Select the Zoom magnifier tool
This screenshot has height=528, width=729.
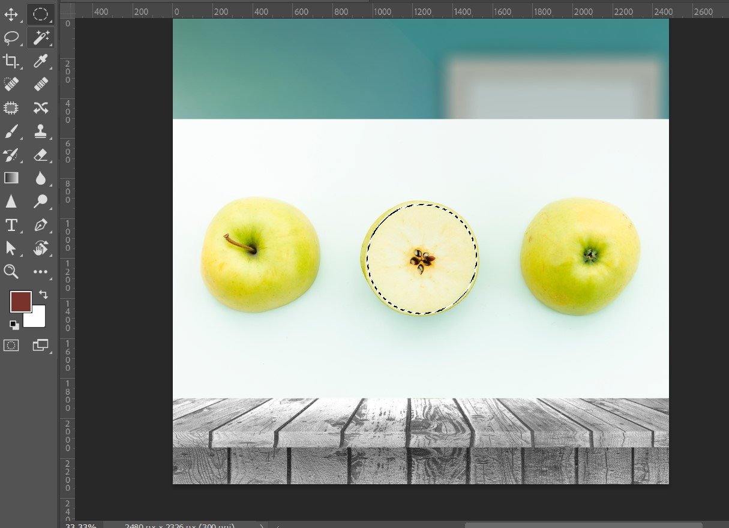pos(11,271)
